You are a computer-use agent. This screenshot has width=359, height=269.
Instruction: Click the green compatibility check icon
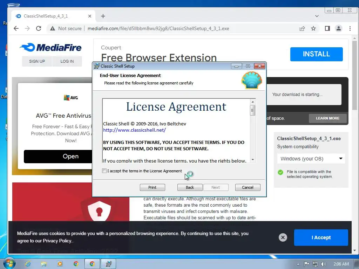280,172
